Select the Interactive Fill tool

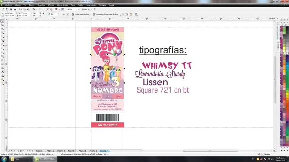pyautogui.click(x=3, y=84)
